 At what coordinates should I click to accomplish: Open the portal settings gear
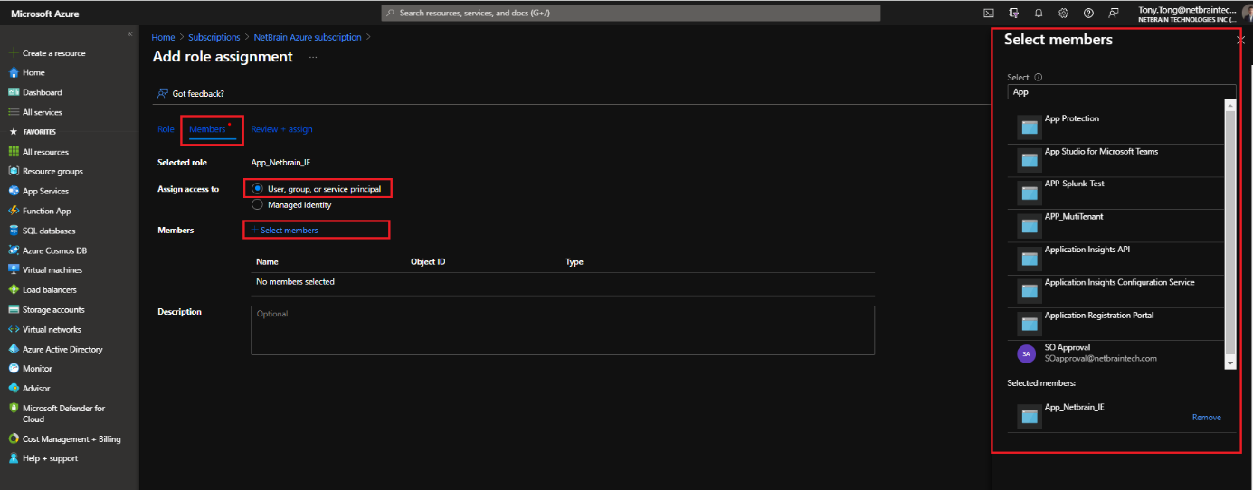(1064, 13)
